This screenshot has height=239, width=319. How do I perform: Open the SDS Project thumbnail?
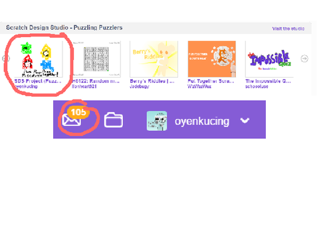point(39,59)
